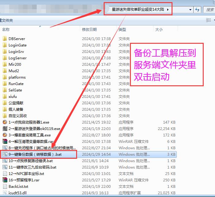Sort files by 大小 column
Viewport: 215px width, 197px height.
159,30
